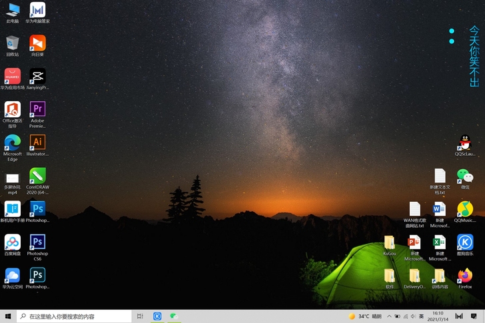Screen dimensions: 485x323
Task: Select the KuGou folder on desktop
Action: (390, 242)
